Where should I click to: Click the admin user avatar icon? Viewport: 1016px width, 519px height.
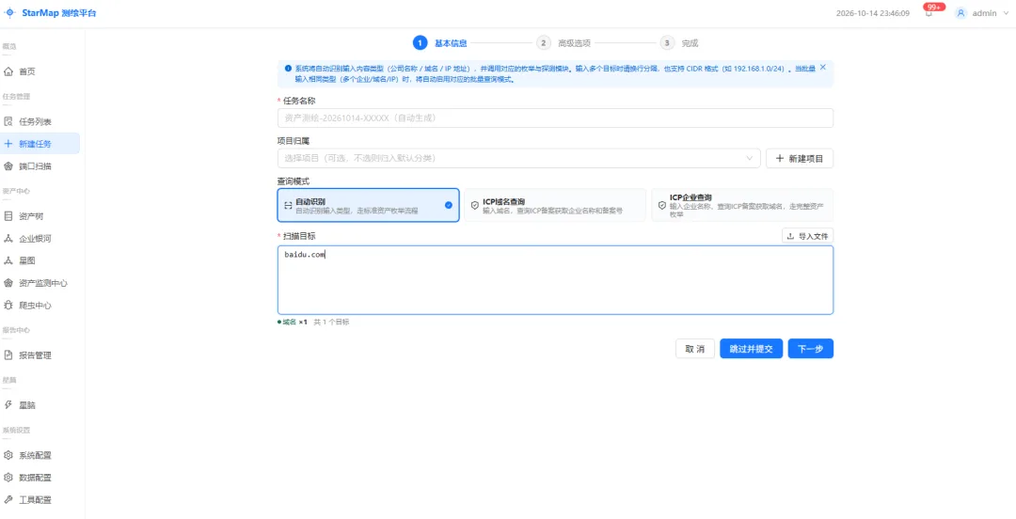[960, 13]
